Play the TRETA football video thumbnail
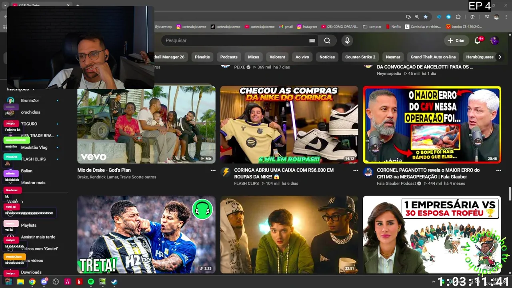This screenshot has width=512, height=288. pyautogui.click(x=146, y=234)
